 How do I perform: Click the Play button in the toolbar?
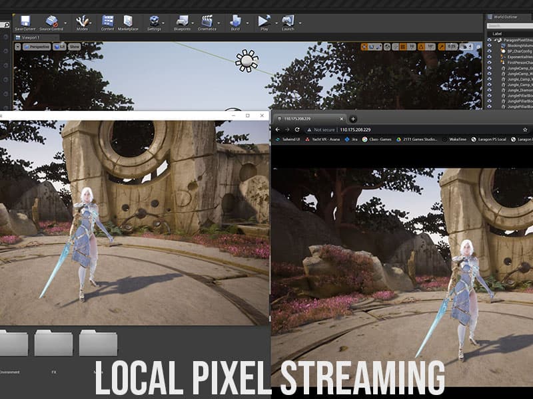264,21
